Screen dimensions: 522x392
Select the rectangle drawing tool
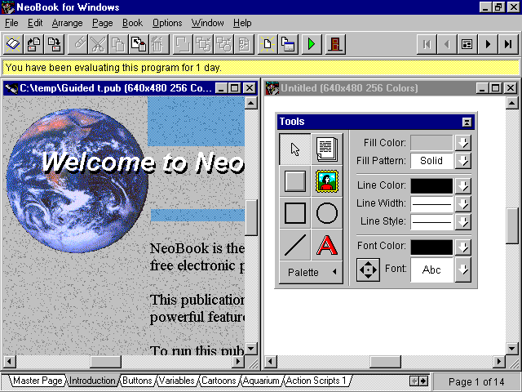pos(295,213)
